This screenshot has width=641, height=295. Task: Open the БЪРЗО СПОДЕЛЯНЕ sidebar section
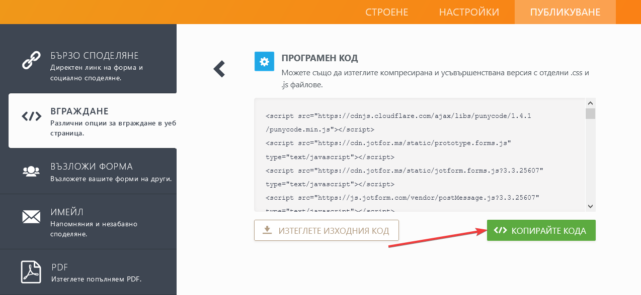(94, 56)
